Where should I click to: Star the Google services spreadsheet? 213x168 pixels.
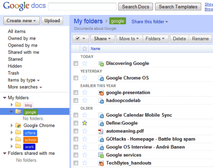click(x=85, y=155)
